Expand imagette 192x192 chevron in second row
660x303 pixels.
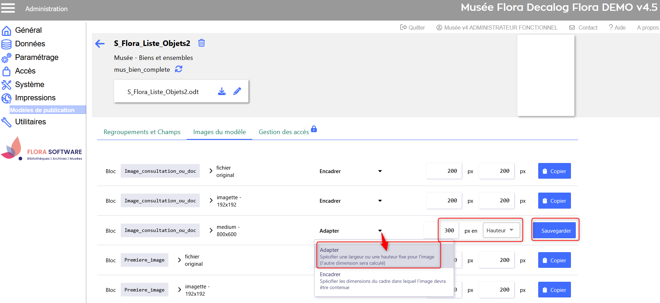[x=211, y=201]
